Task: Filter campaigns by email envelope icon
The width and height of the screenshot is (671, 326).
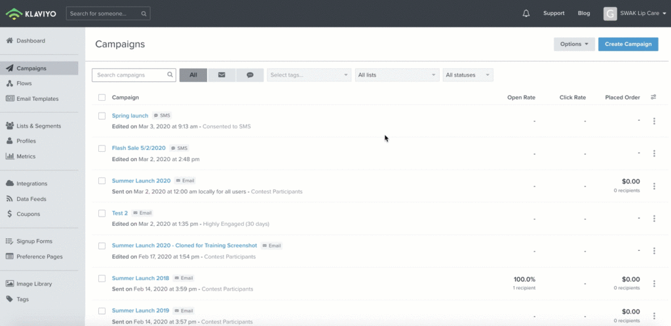Action: pyautogui.click(x=221, y=75)
